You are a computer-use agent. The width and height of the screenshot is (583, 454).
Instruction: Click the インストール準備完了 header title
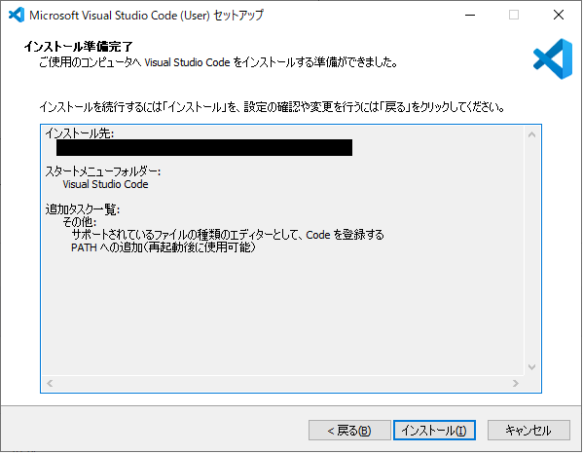tap(78, 47)
